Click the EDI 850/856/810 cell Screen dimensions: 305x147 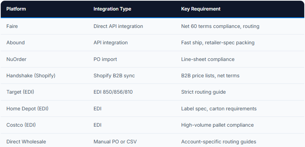[x=113, y=92]
